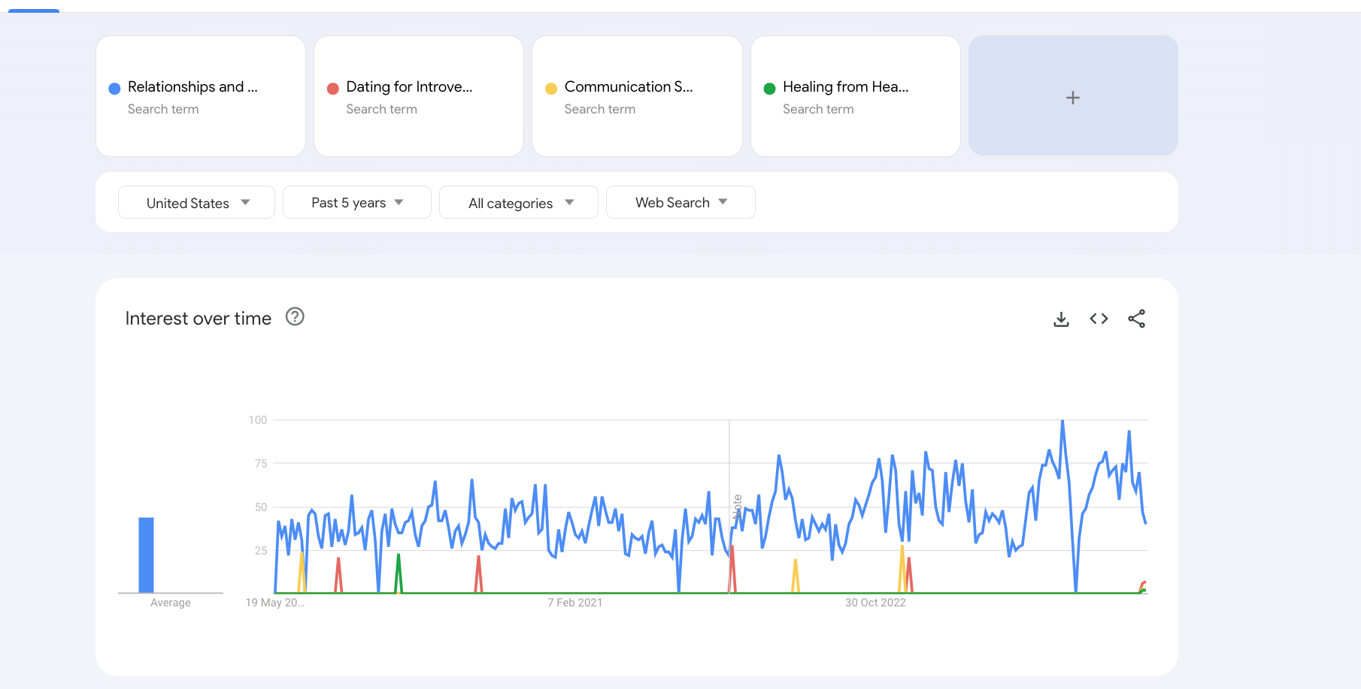Click the red dot for Dating term
Viewport: 1361px width, 689px height.
click(332, 89)
